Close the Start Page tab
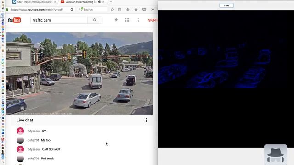294x165 pixels. [55, 2]
